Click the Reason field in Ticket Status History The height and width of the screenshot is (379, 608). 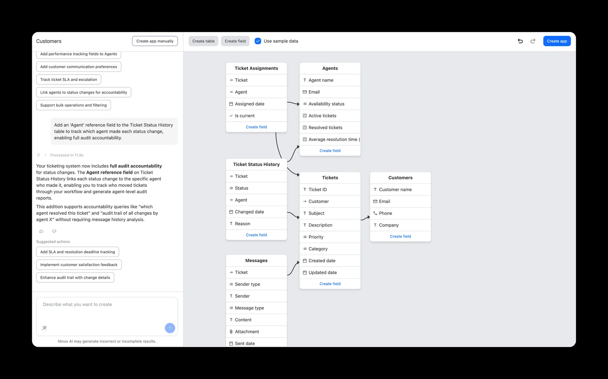pos(256,224)
